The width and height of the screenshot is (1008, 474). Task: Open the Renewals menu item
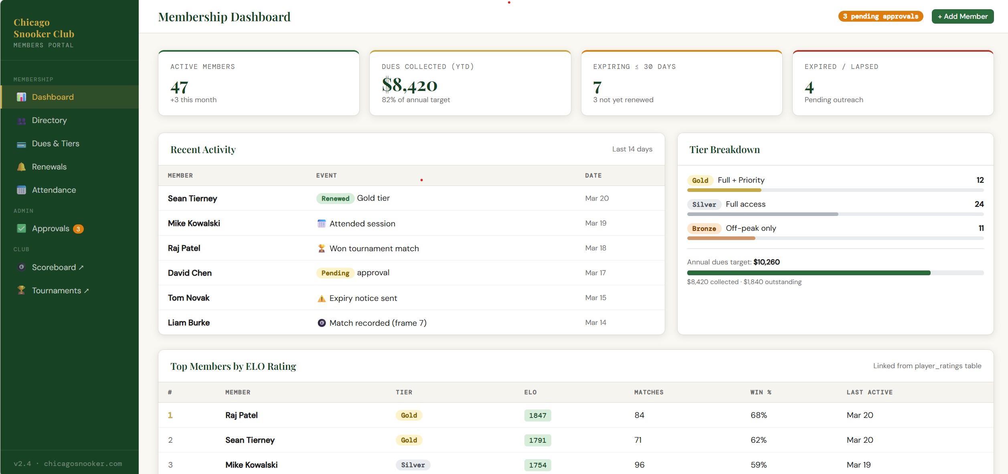pyautogui.click(x=49, y=167)
